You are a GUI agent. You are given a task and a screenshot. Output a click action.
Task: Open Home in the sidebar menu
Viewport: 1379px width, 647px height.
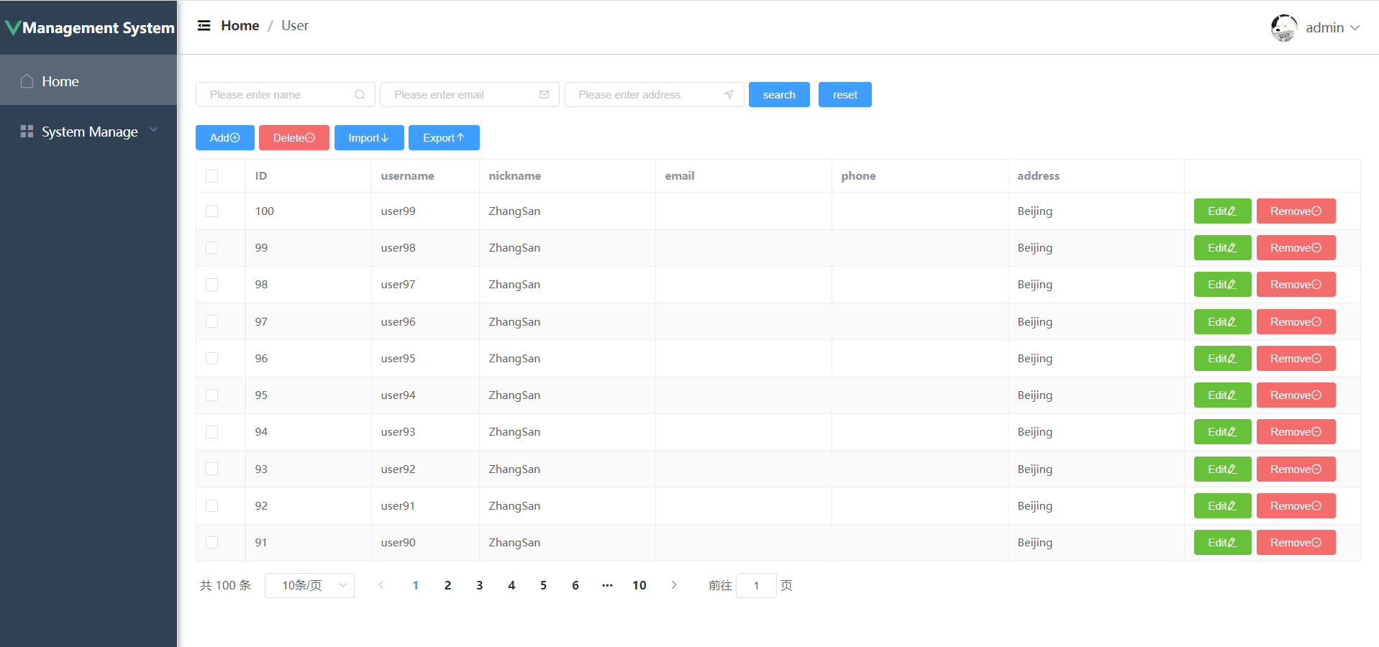pos(88,81)
